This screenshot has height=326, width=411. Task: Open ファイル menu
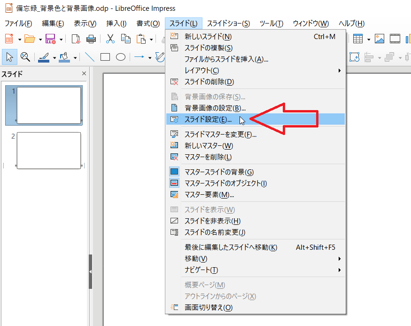pos(18,24)
